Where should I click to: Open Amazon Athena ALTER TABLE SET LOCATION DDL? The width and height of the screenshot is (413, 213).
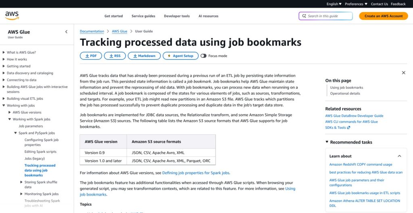pyautogui.click(x=365, y=203)
